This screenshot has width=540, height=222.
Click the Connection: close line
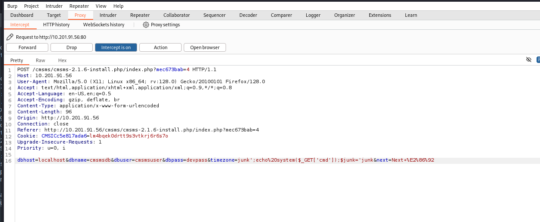point(43,124)
